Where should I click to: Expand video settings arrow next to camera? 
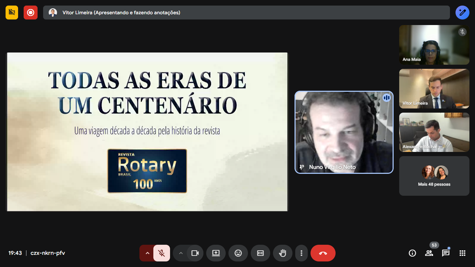pyautogui.click(x=180, y=253)
